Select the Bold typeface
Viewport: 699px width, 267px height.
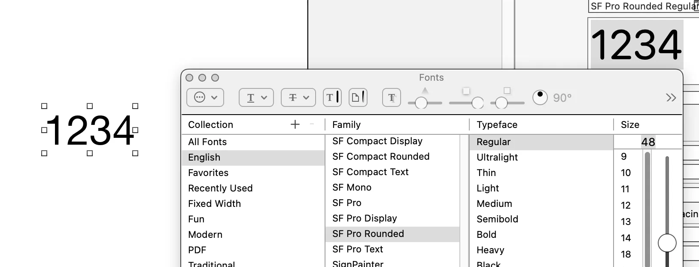pos(541,234)
